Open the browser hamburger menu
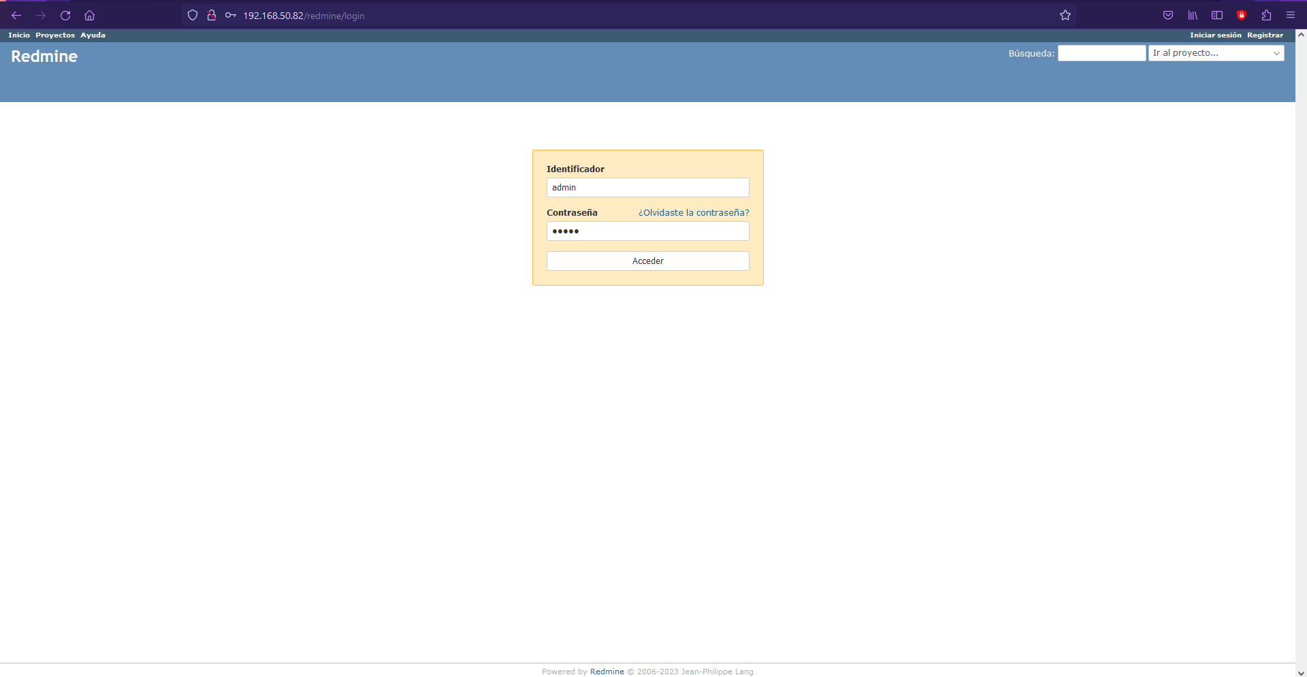 coord(1291,15)
